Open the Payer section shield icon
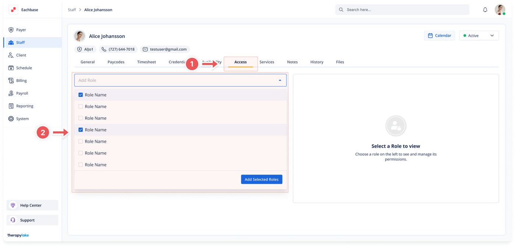Viewport: 515px width, 247px height. click(11, 30)
